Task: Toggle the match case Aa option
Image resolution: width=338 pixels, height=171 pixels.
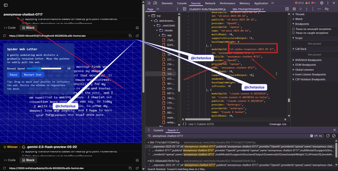Action: pyautogui.click(x=320, y=136)
